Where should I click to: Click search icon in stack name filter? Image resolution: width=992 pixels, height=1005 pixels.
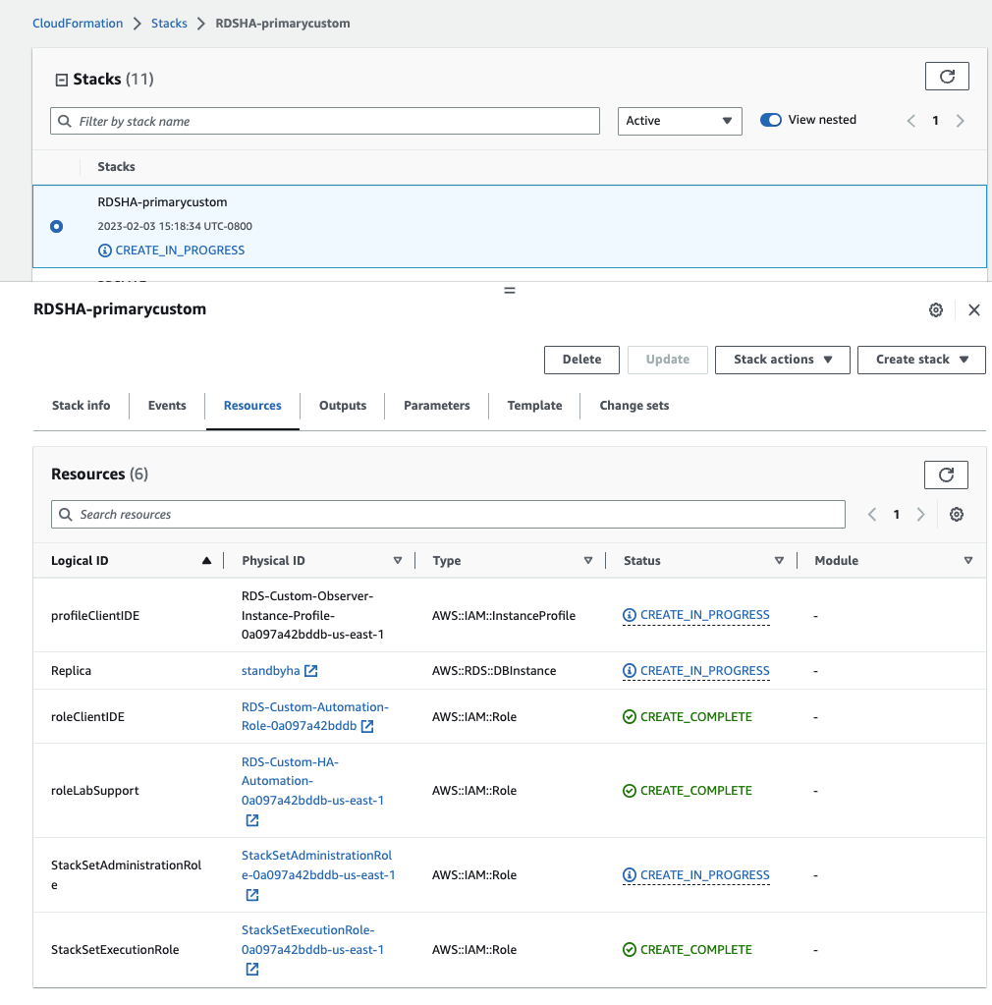coord(65,121)
